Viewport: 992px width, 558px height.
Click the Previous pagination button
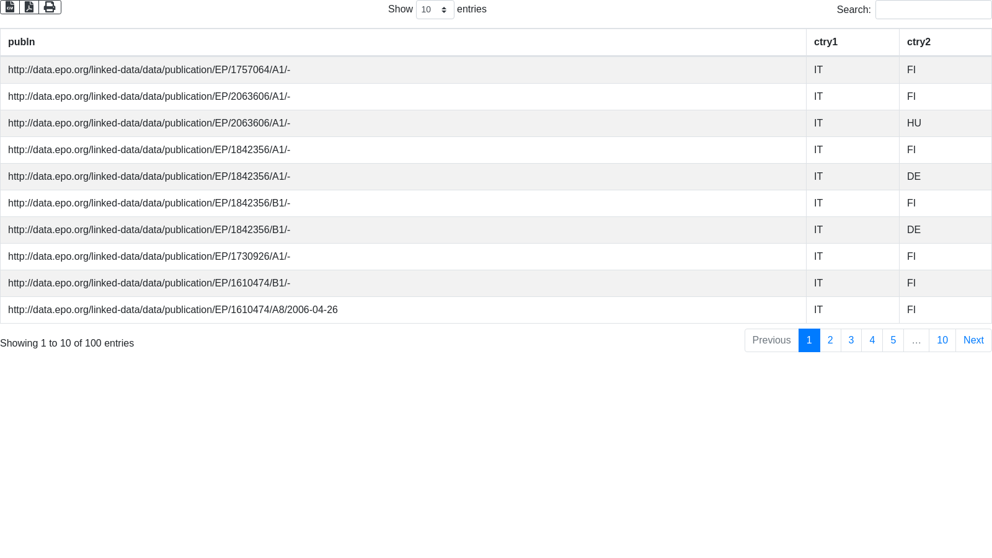[x=771, y=340]
